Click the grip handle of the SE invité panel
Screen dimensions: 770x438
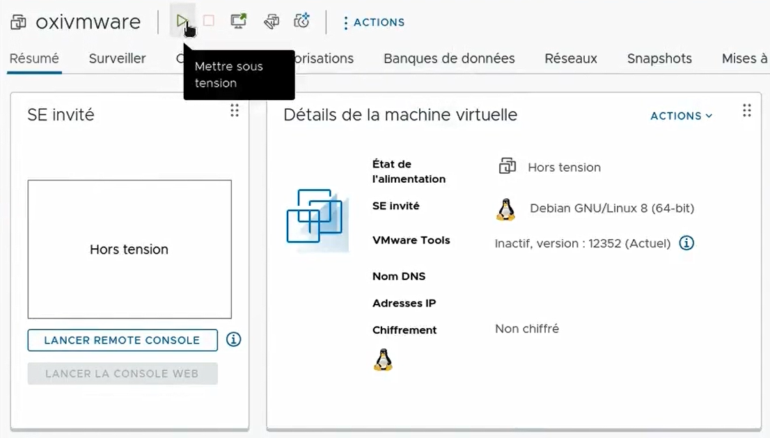pyautogui.click(x=235, y=111)
